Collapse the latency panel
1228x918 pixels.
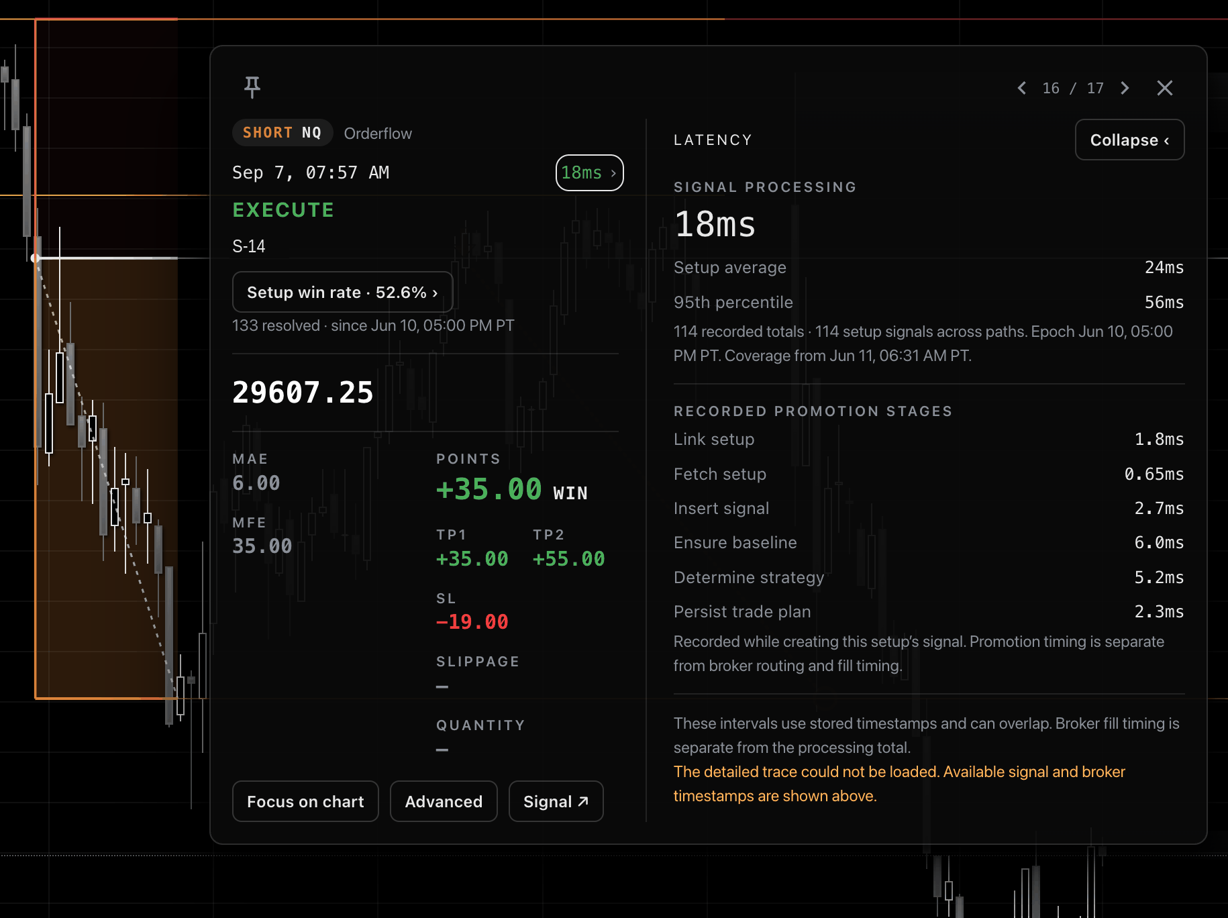[1129, 140]
